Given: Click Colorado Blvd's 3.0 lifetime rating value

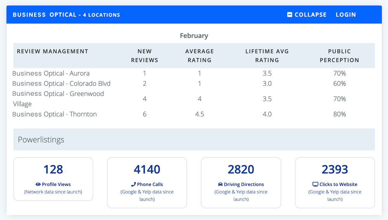Looking at the screenshot, I should coord(267,83).
